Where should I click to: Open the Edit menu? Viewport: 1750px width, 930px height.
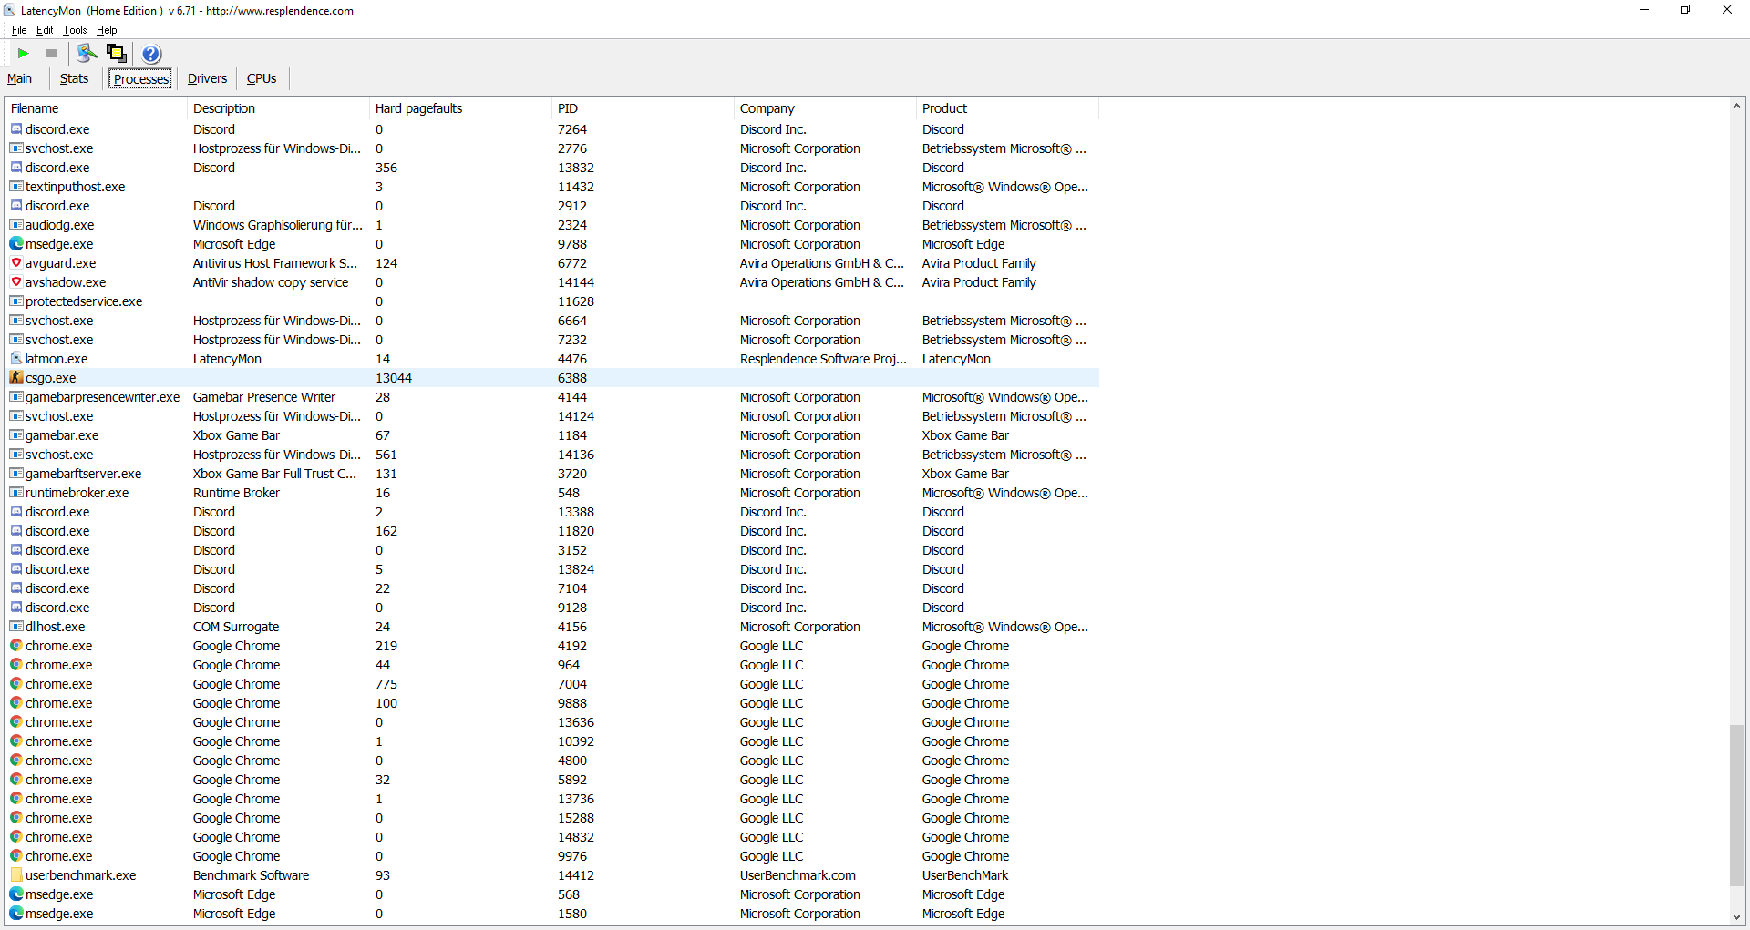tap(45, 30)
